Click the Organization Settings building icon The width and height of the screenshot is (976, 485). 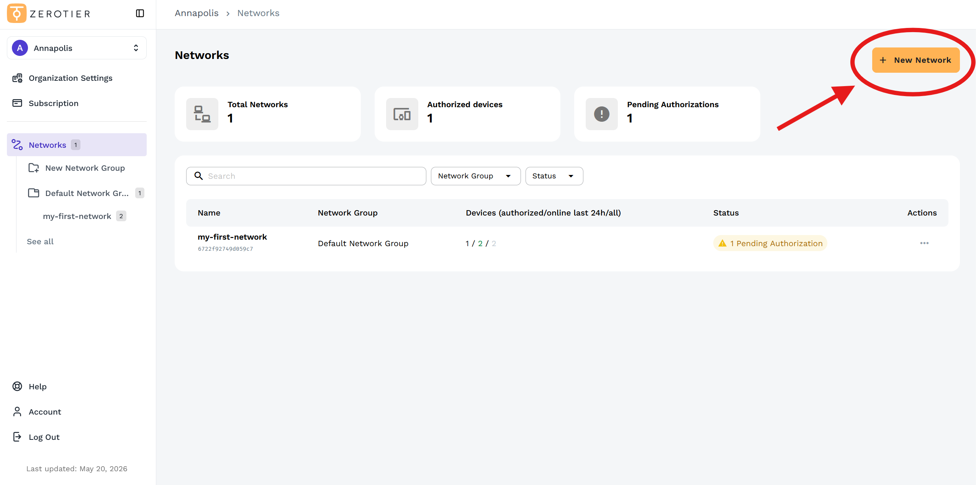[x=17, y=78]
